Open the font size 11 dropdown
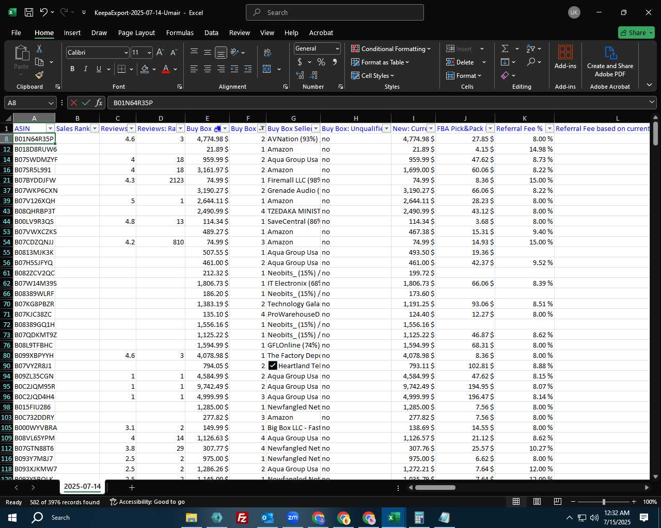The image size is (661, 528). (x=150, y=53)
